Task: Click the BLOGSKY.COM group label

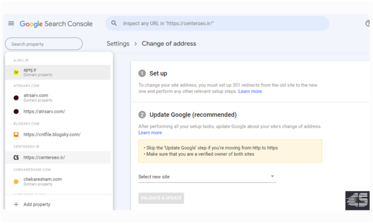Action: click(x=26, y=124)
